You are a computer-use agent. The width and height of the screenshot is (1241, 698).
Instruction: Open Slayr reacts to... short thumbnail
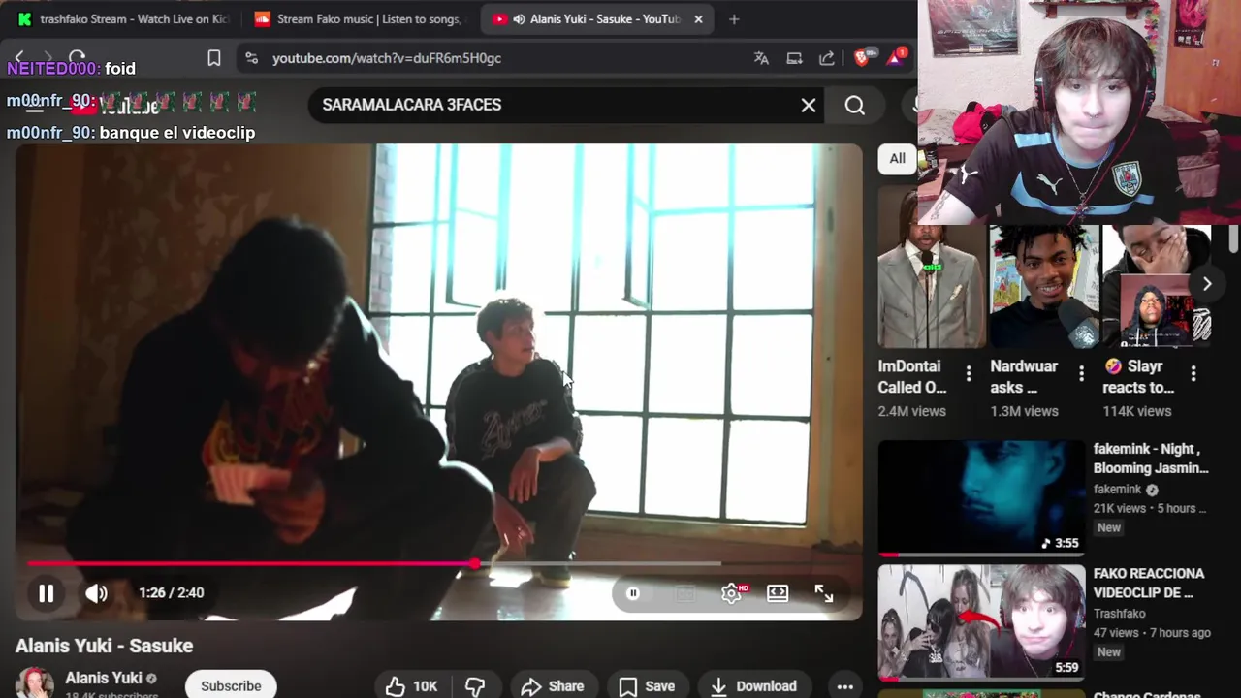(x=1157, y=286)
